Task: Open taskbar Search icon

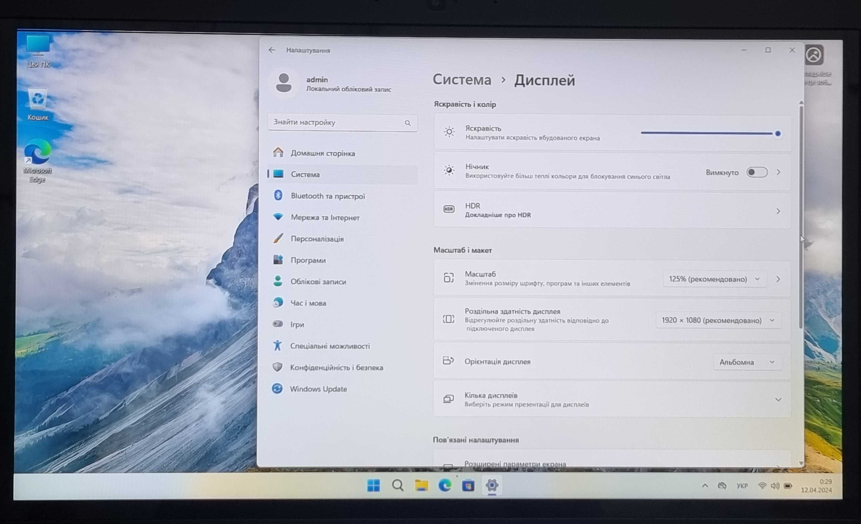Action: pos(398,485)
